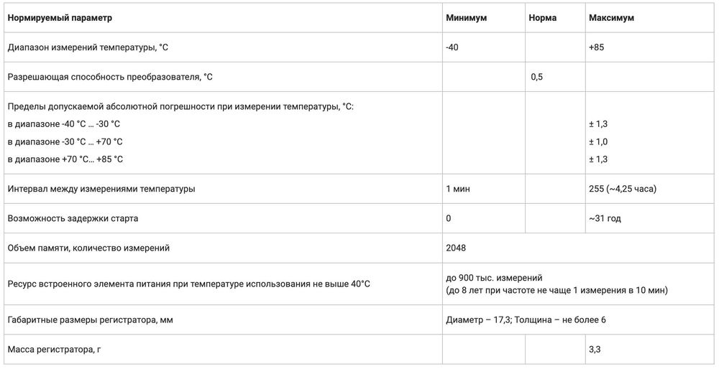Click the "Норма" column header
The height and width of the screenshot is (369, 719).
(543, 17)
